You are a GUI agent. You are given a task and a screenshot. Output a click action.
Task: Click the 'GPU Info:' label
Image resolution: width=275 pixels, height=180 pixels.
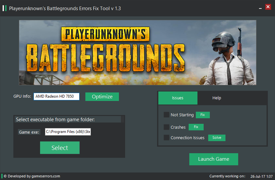(x=22, y=96)
